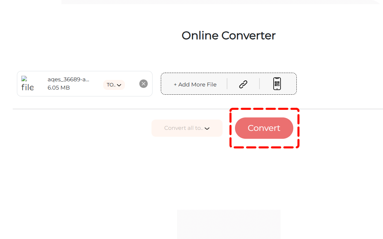383x239 pixels.
Task: Click the red Convert button
Action: 264,128
